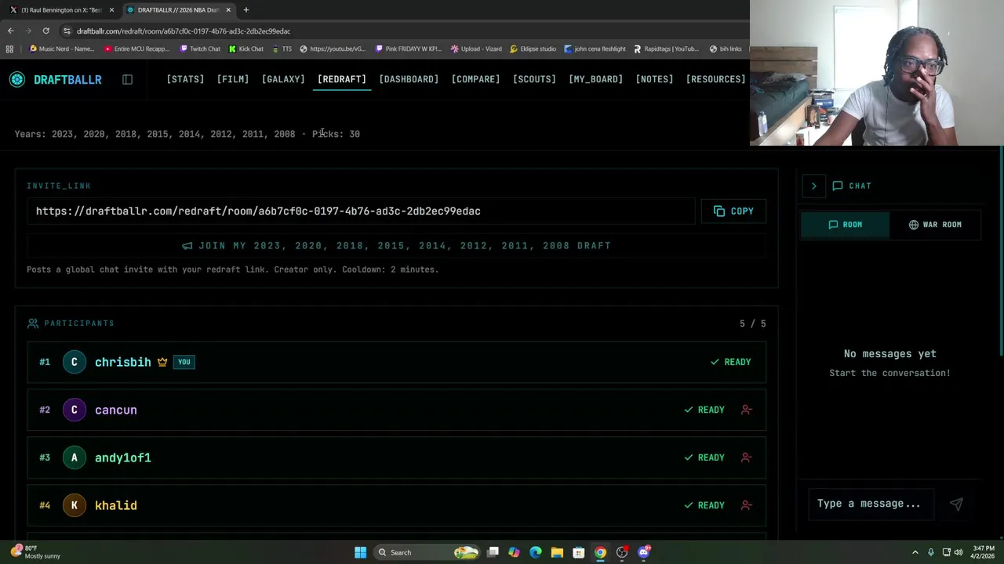1004x564 pixels.
Task: Open the [FILM] nav item
Action: click(233, 79)
